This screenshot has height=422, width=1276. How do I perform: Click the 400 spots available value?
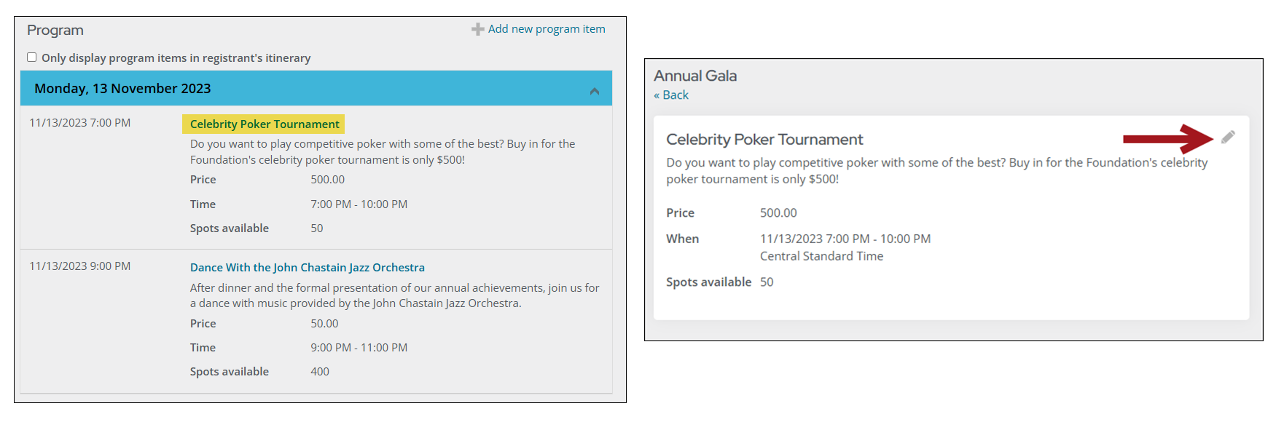pyautogui.click(x=320, y=372)
